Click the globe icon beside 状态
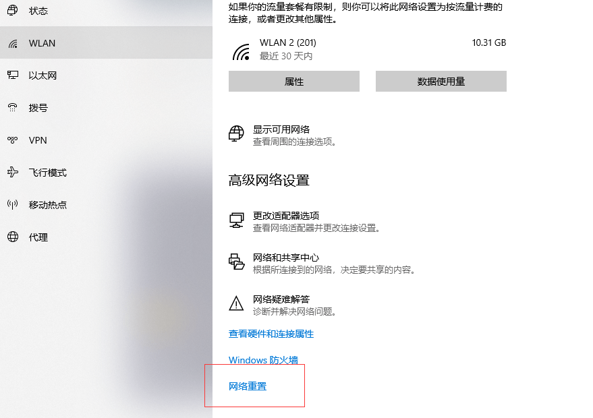Screen dimensions: 593x418 12,10
